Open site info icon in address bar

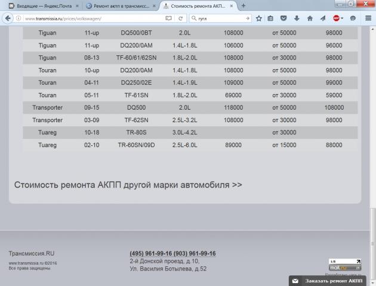[x=19, y=18]
